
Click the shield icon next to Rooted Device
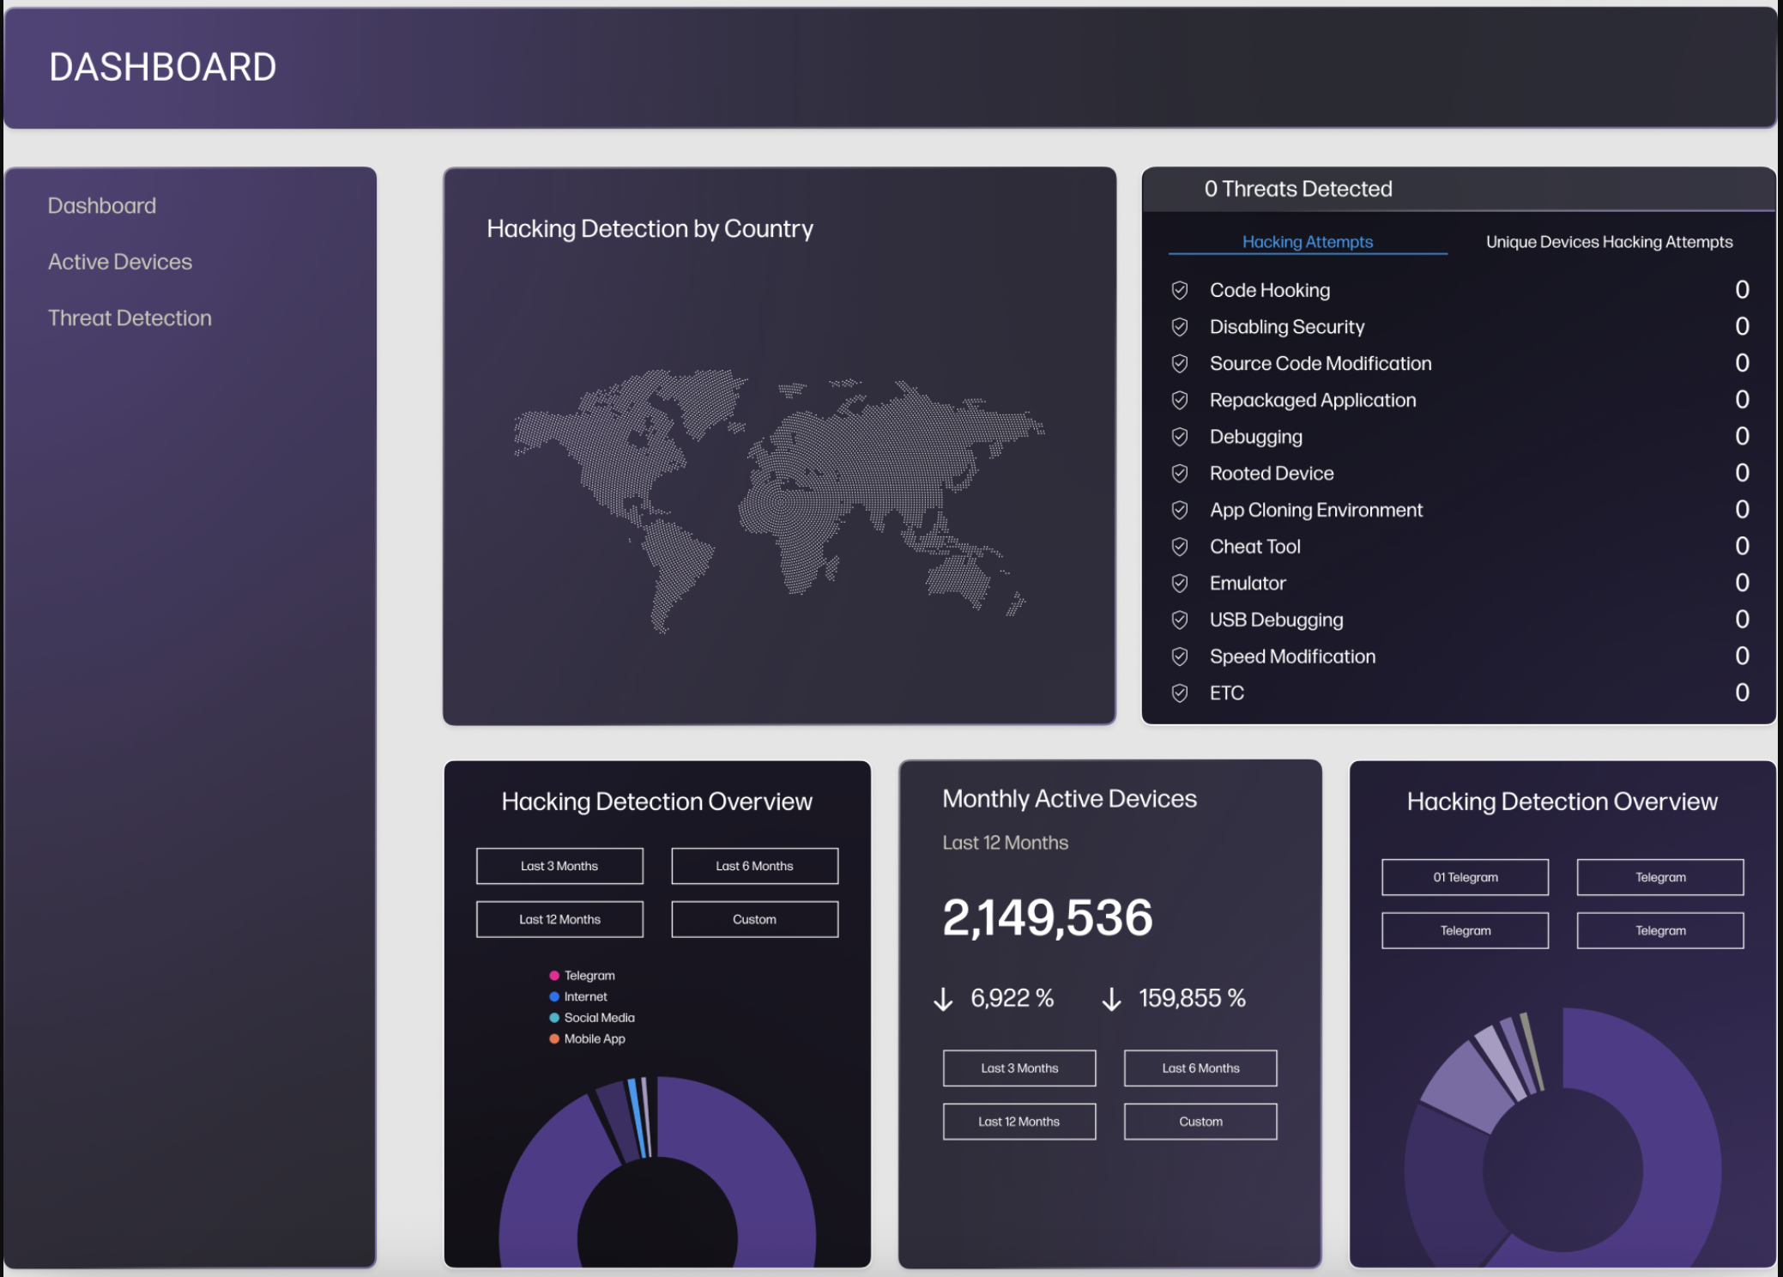(x=1180, y=473)
